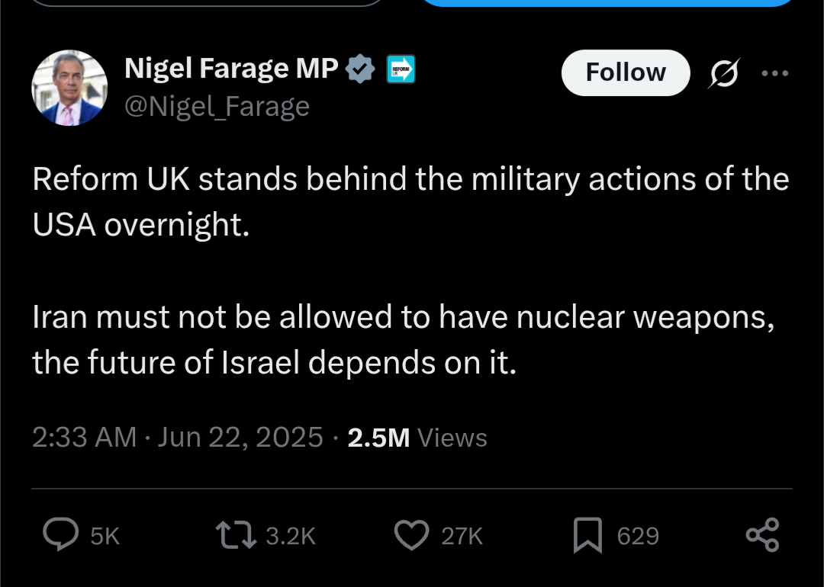Screen dimensions: 824x587
Task: View the 2.5M Views analytics
Action: pyautogui.click(x=417, y=438)
